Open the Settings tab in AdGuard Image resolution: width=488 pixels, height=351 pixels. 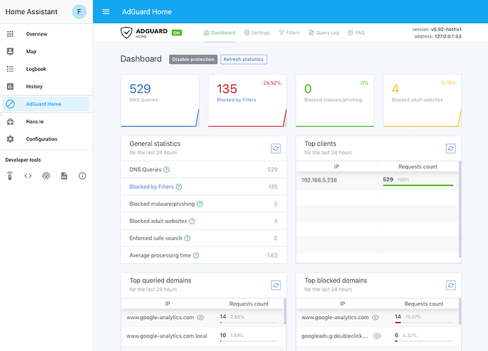coord(257,33)
